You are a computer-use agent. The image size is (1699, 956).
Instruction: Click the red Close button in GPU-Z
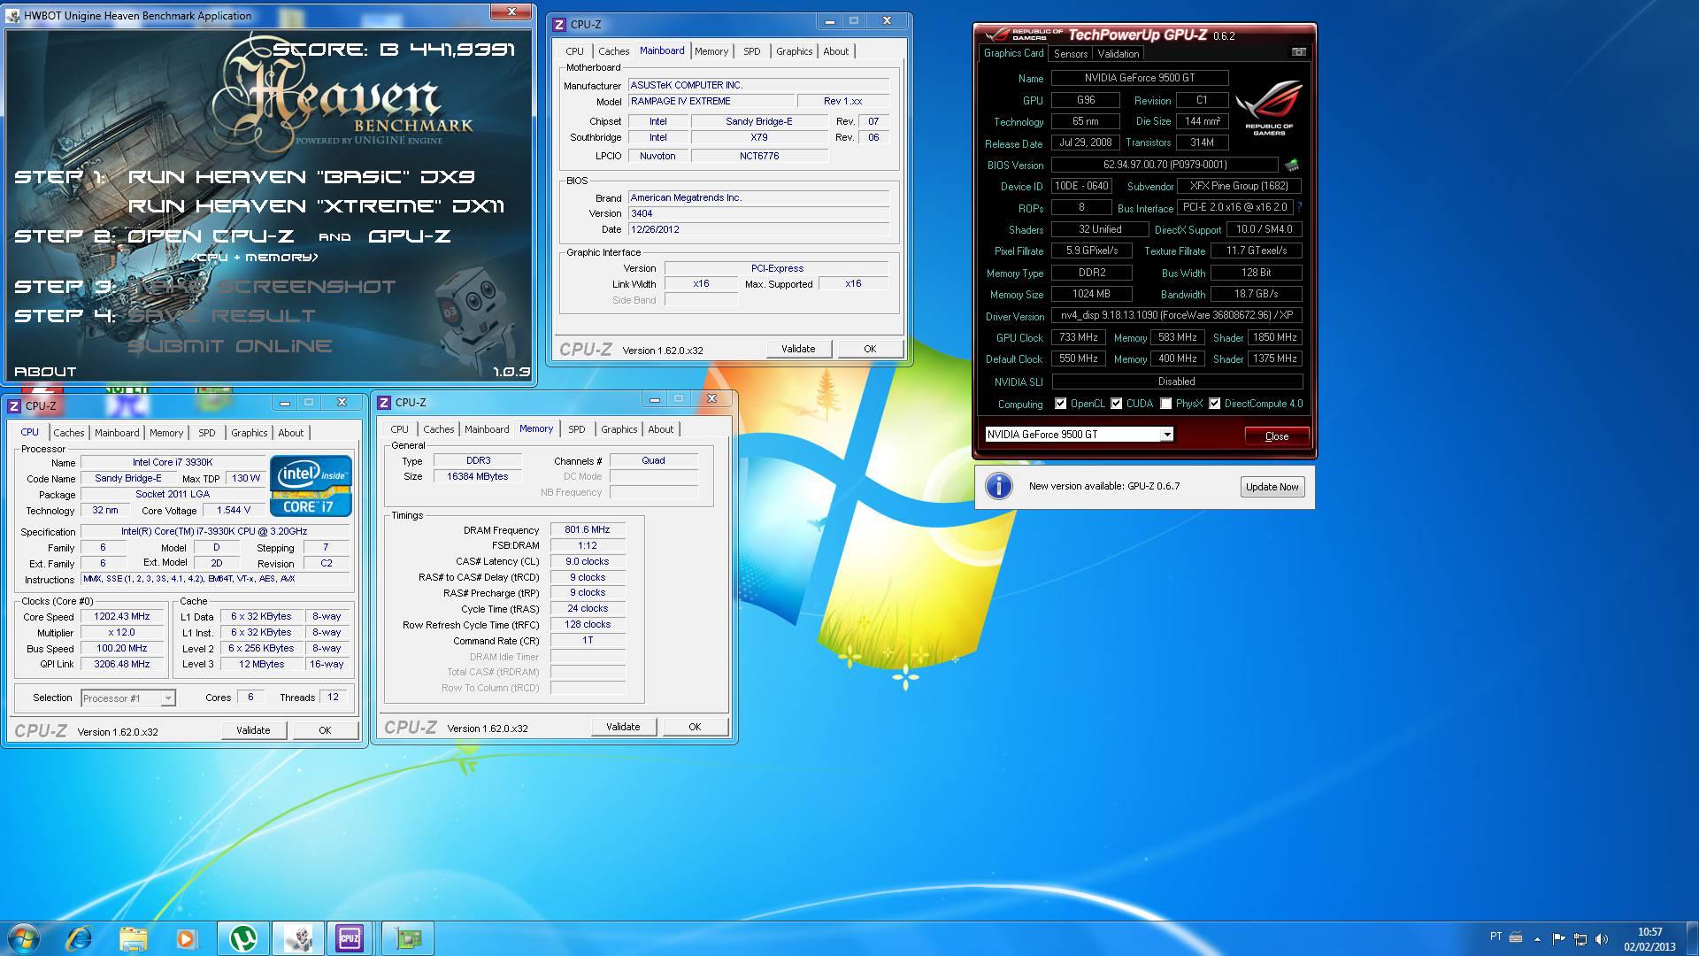click(1276, 436)
